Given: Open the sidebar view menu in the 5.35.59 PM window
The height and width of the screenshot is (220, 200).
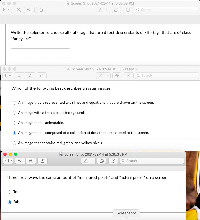Looking at the screenshot, I should [7, 10].
